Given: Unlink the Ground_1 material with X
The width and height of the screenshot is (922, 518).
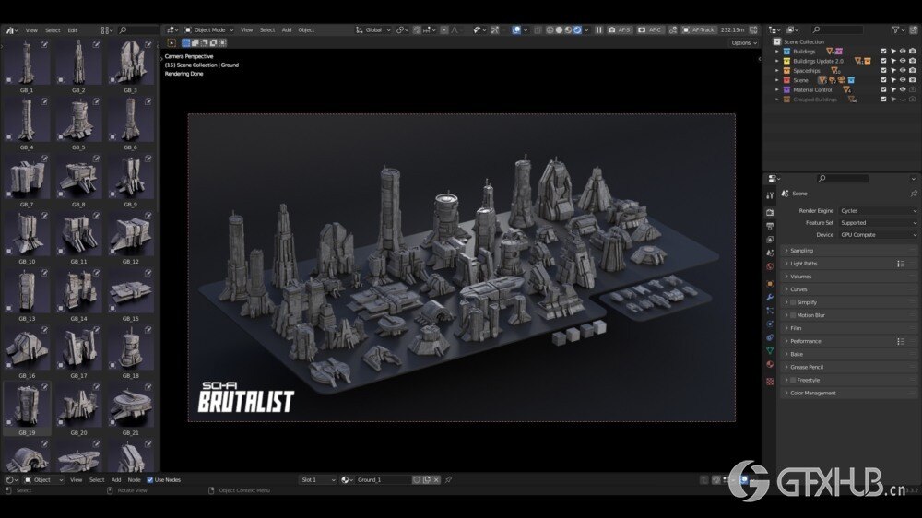Looking at the screenshot, I should click(436, 480).
